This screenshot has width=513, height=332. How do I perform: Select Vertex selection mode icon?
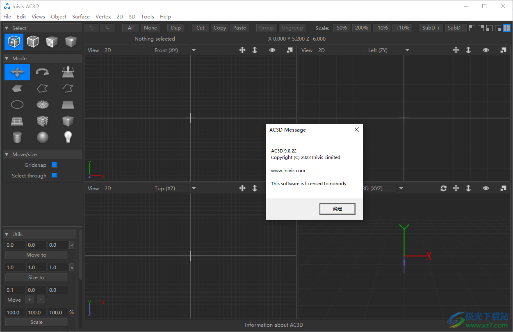71,41
